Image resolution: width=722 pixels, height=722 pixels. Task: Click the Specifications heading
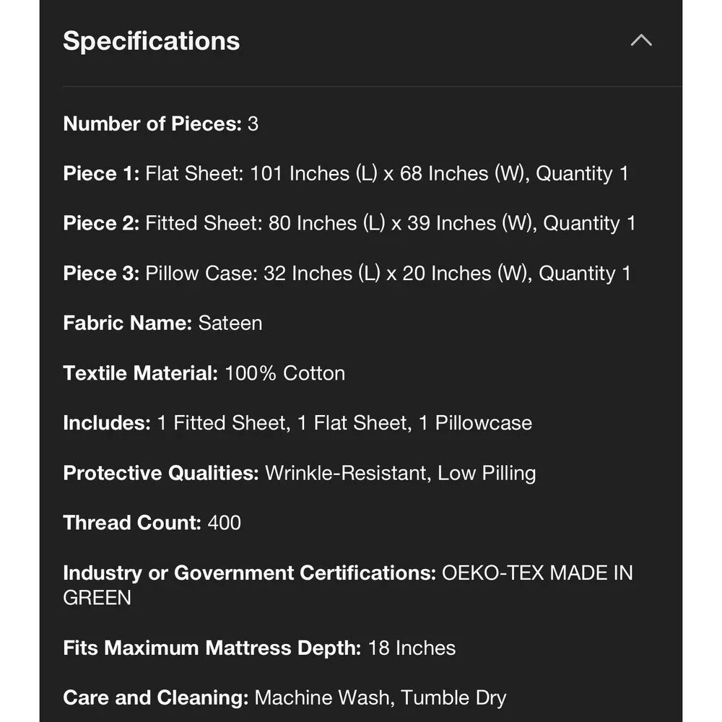(152, 40)
